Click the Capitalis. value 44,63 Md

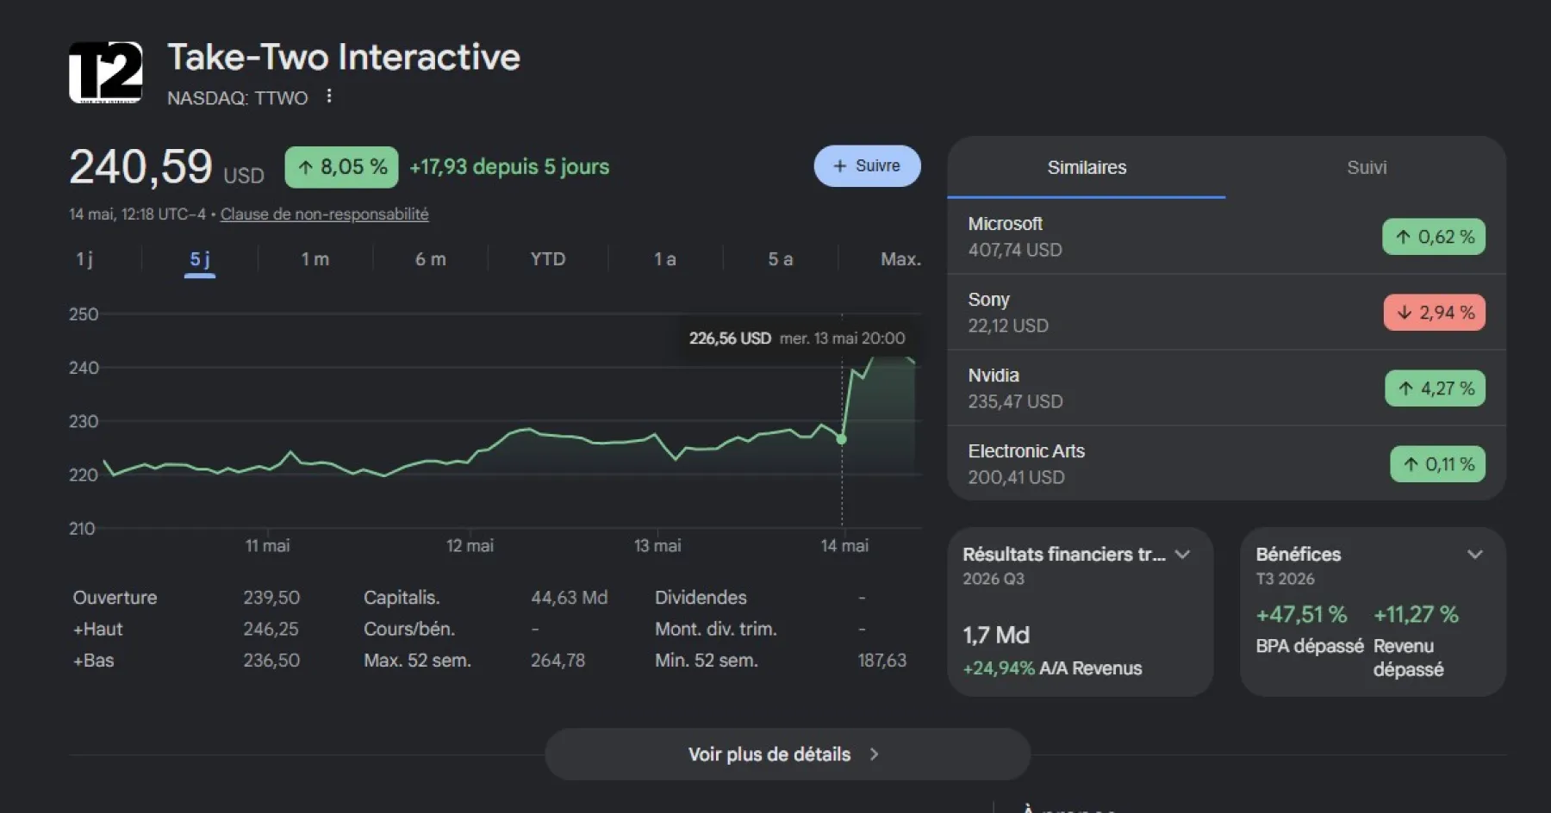[x=570, y=598]
